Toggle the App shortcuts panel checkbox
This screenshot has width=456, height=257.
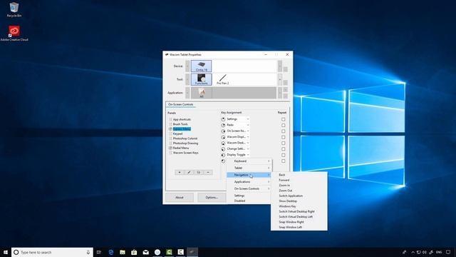click(171, 119)
